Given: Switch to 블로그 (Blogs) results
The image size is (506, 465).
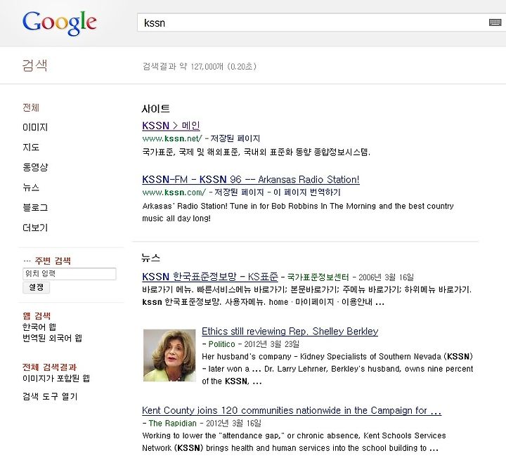Looking at the screenshot, I should 35,207.
